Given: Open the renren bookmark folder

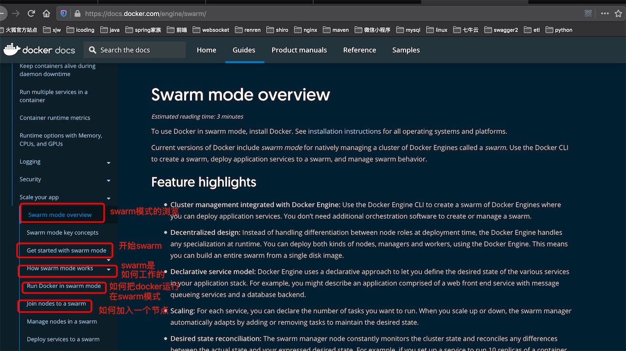Looking at the screenshot, I should click(x=248, y=30).
